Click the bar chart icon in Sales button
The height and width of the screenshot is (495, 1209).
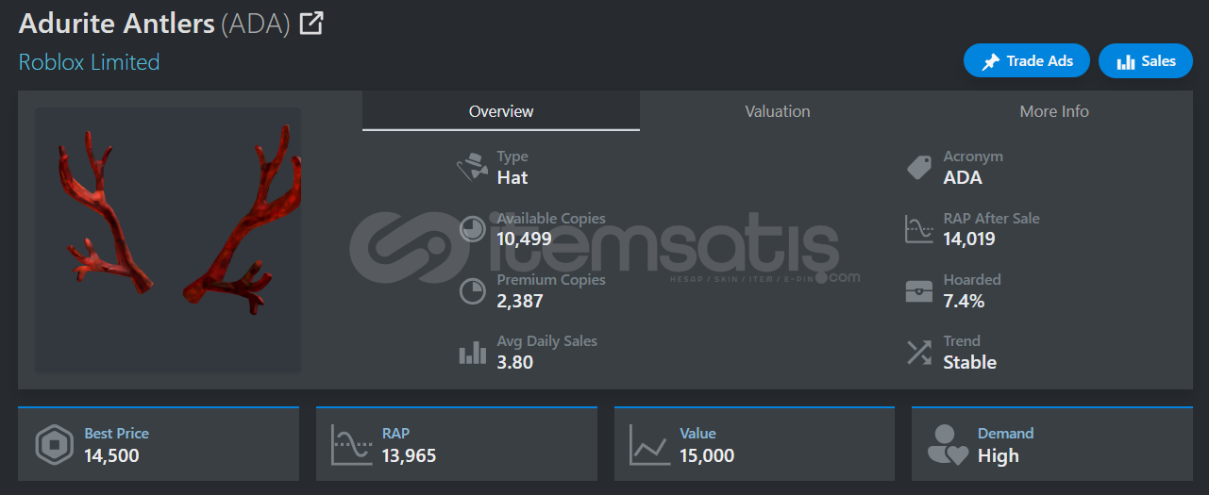[x=1125, y=62]
